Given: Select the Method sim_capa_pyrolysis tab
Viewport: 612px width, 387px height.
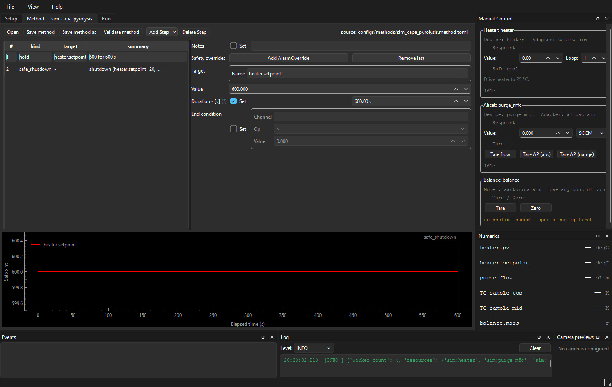Looking at the screenshot, I should (60, 19).
